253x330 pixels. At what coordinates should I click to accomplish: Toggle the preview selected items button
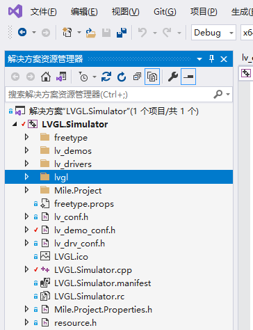click(x=188, y=77)
